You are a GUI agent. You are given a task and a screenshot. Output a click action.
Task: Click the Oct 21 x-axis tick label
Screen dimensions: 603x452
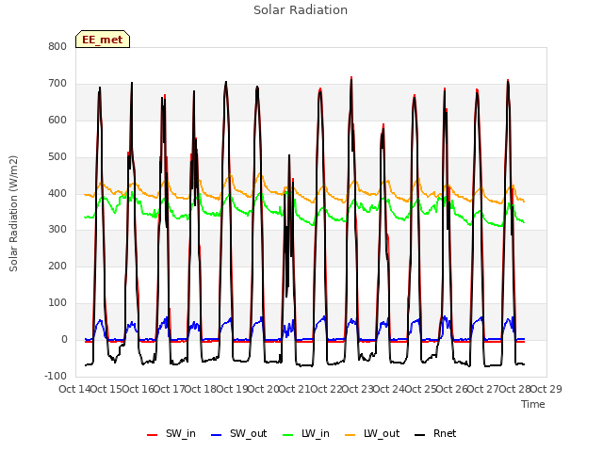(295, 389)
